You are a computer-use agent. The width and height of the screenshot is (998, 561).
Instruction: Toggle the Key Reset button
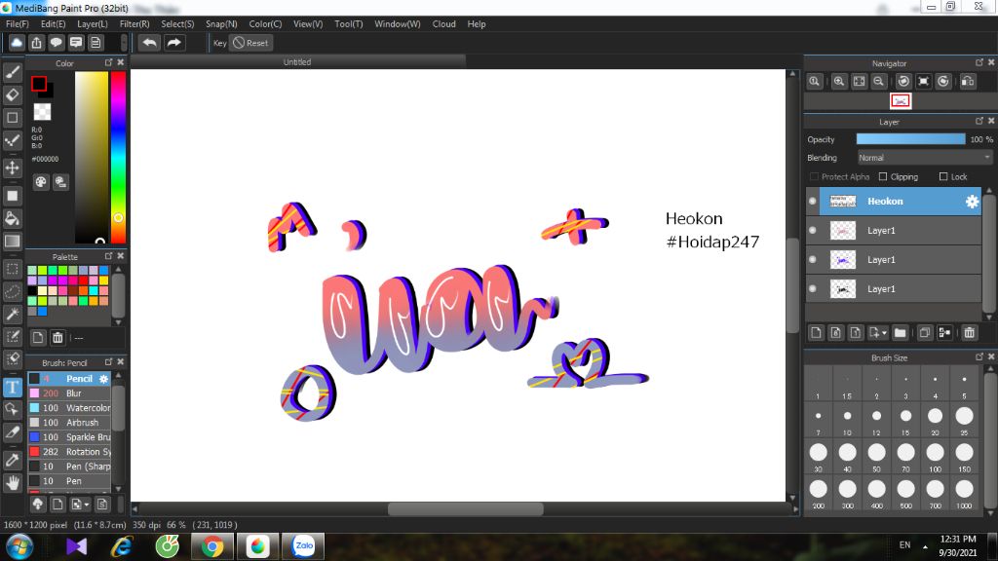250,43
